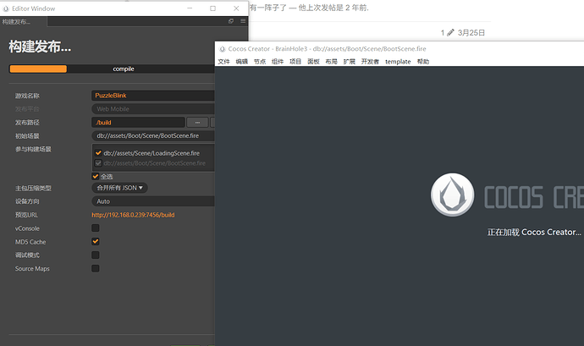Uncheck LoadingScene.fire in build scenes
Viewport: 584px width, 346px height.
pyautogui.click(x=98, y=153)
